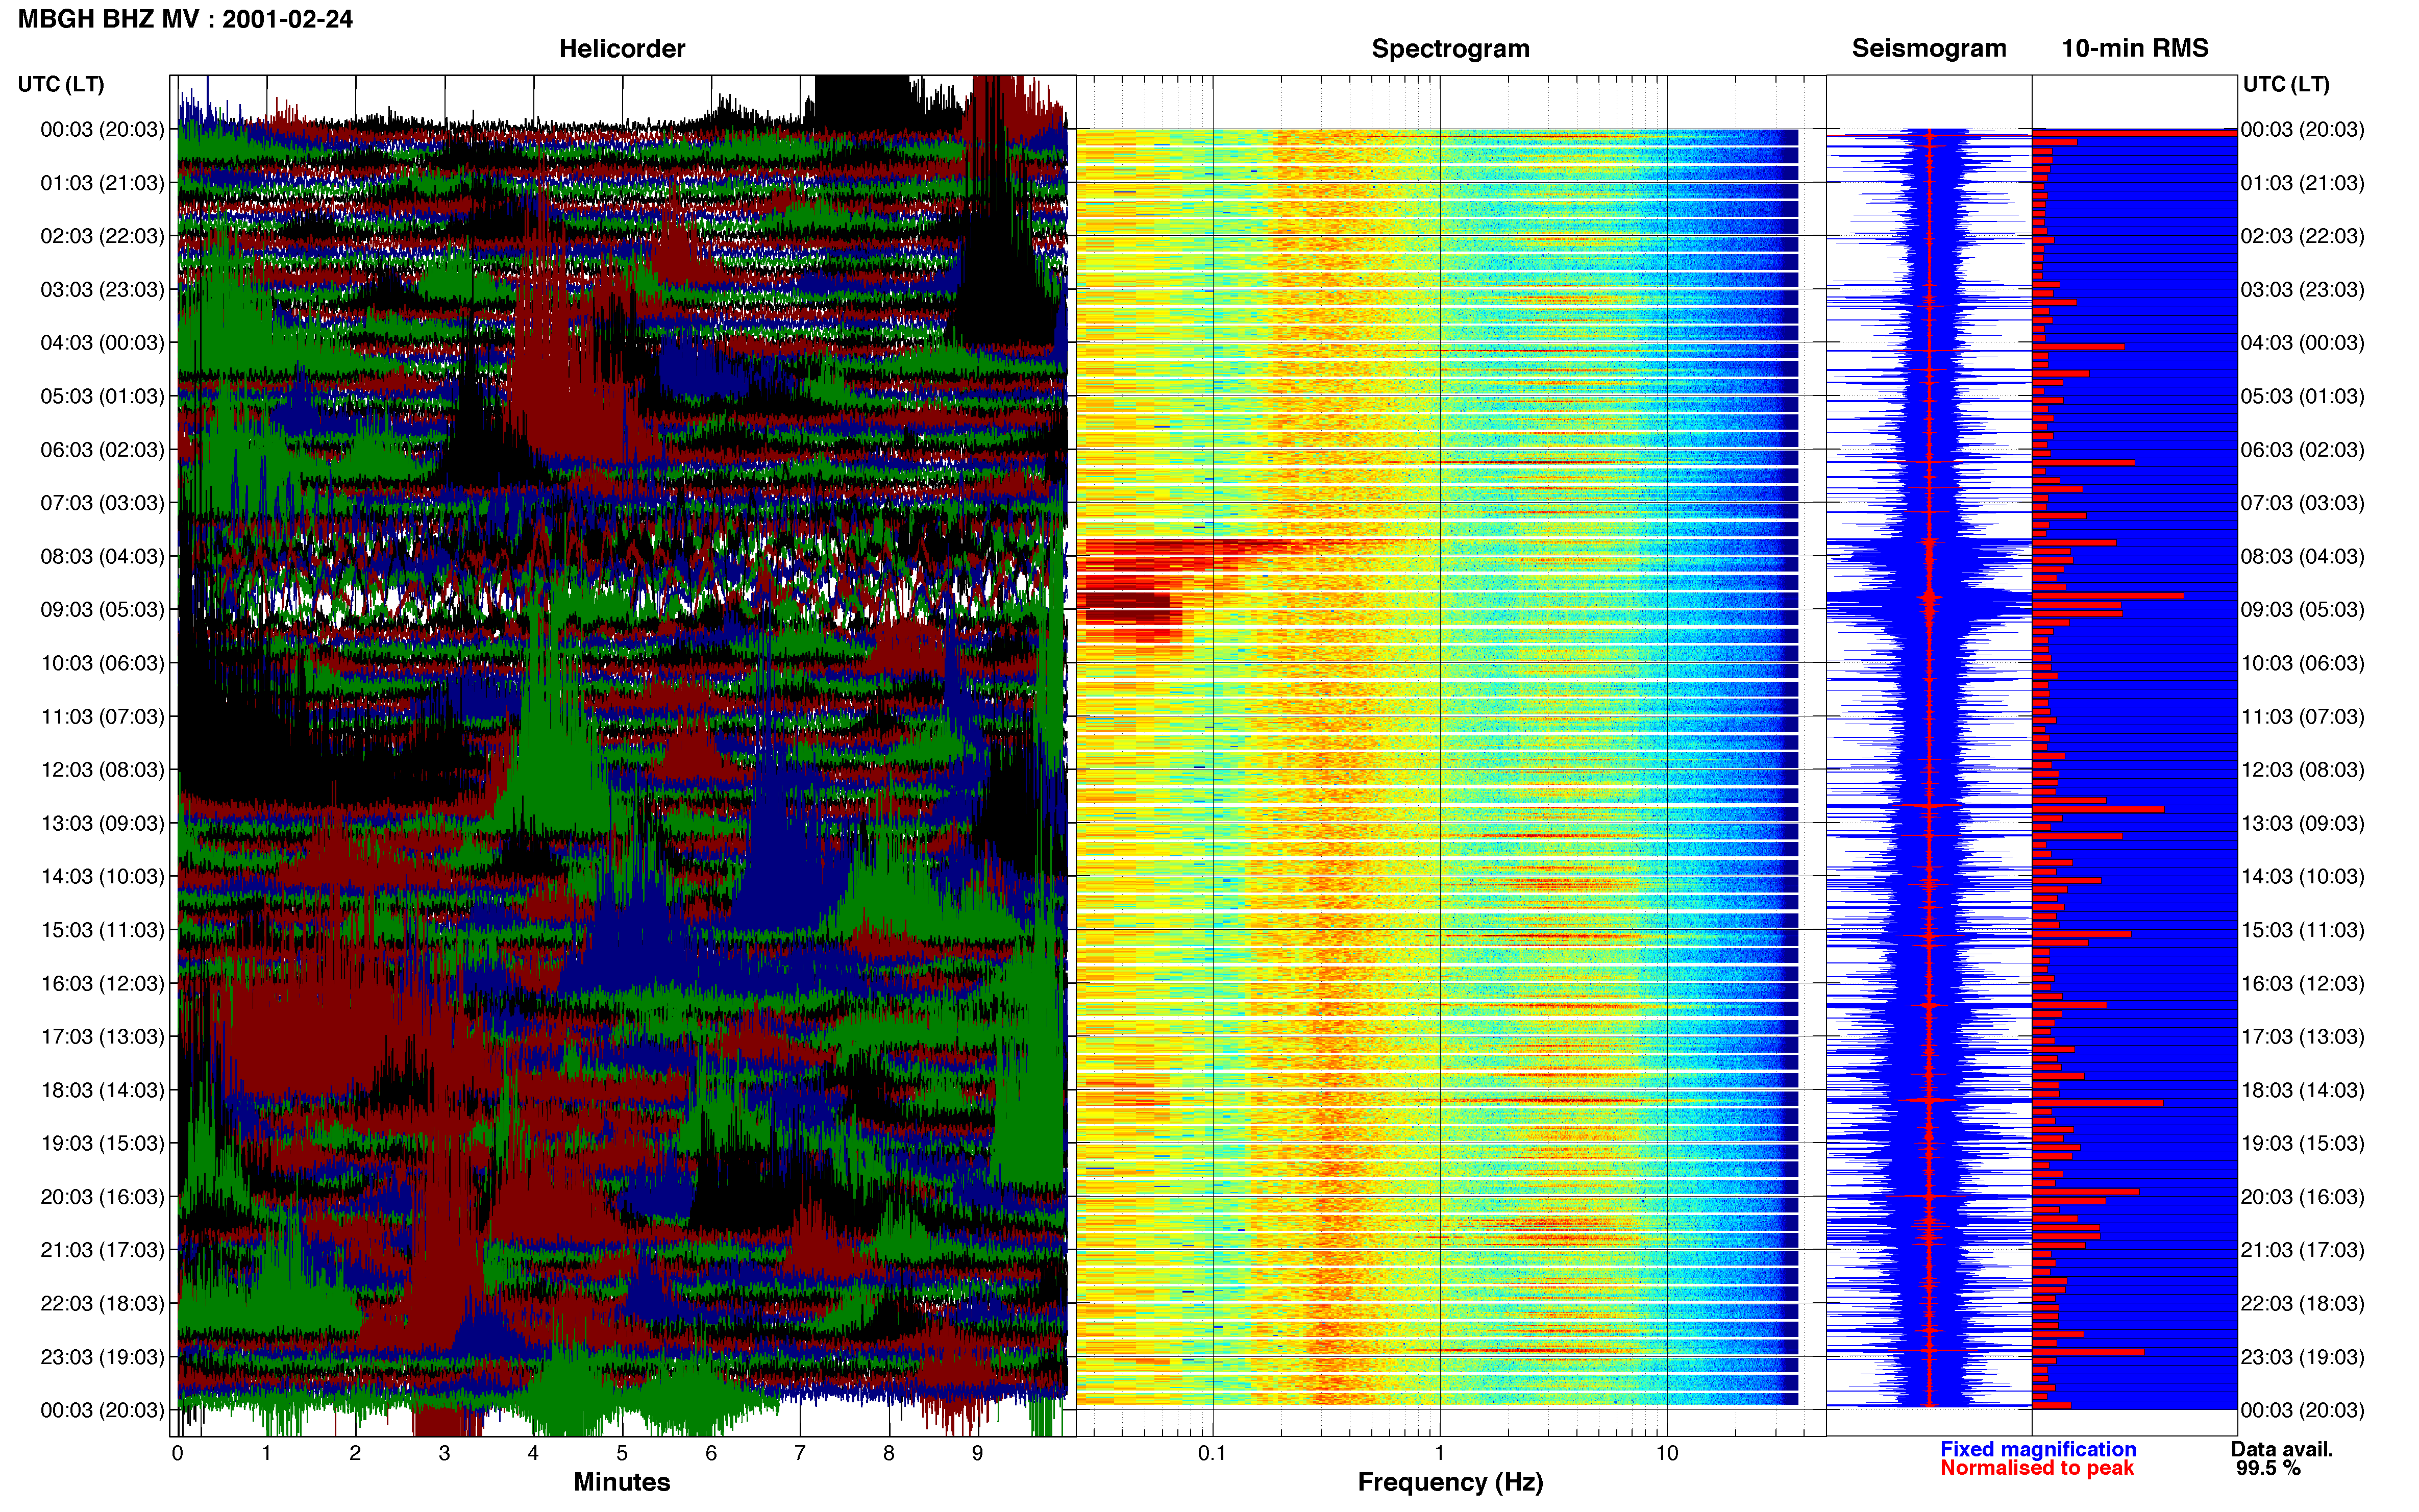Click the blue Fixed magnification legend text

tap(2038, 1449)
